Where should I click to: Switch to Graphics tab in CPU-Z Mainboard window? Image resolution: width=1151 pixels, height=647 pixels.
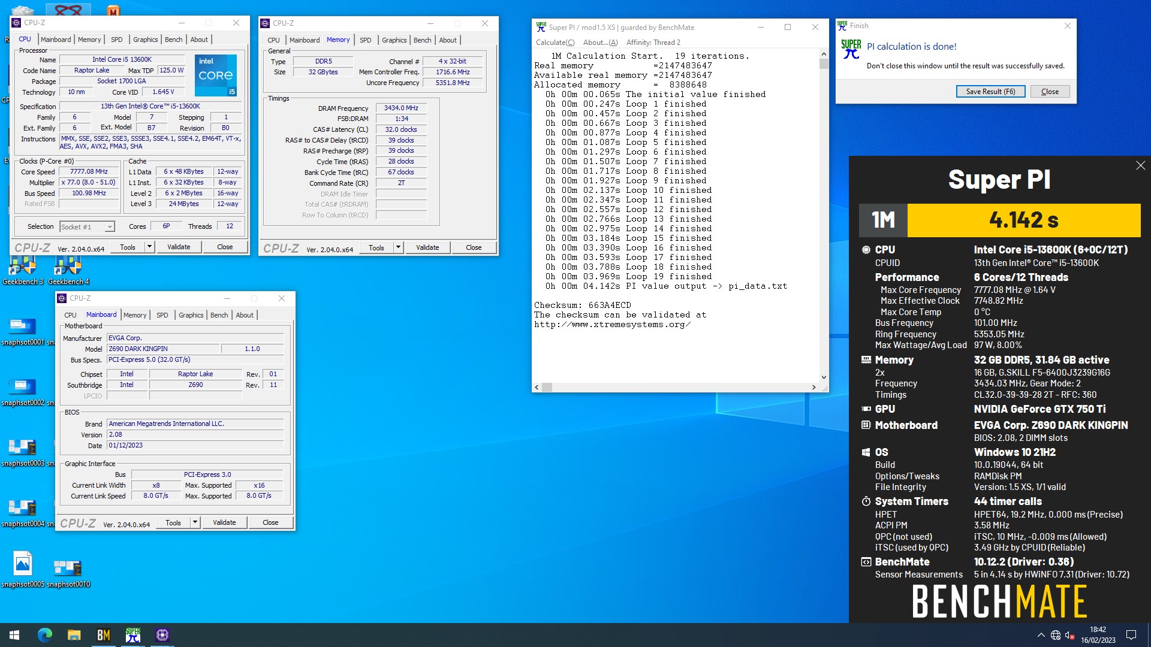191,315
